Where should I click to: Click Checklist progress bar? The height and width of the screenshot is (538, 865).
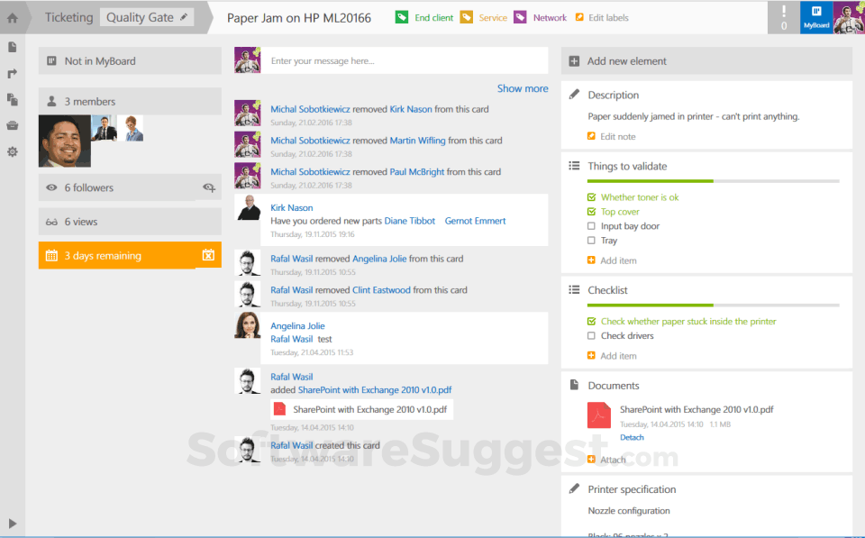pos(714,305)
